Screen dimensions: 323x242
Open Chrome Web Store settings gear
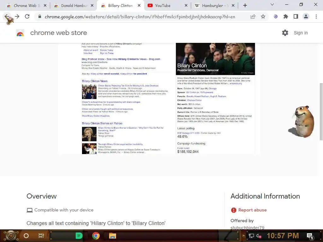click(285, 33)
